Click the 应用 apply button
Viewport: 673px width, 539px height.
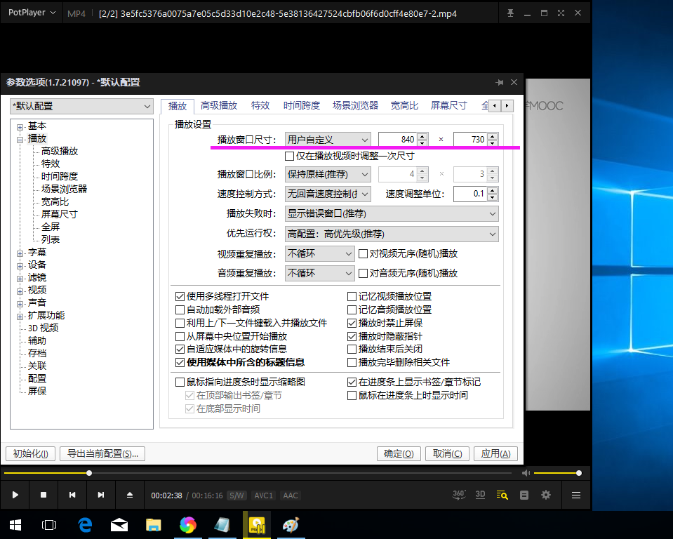tap(495, 453)
